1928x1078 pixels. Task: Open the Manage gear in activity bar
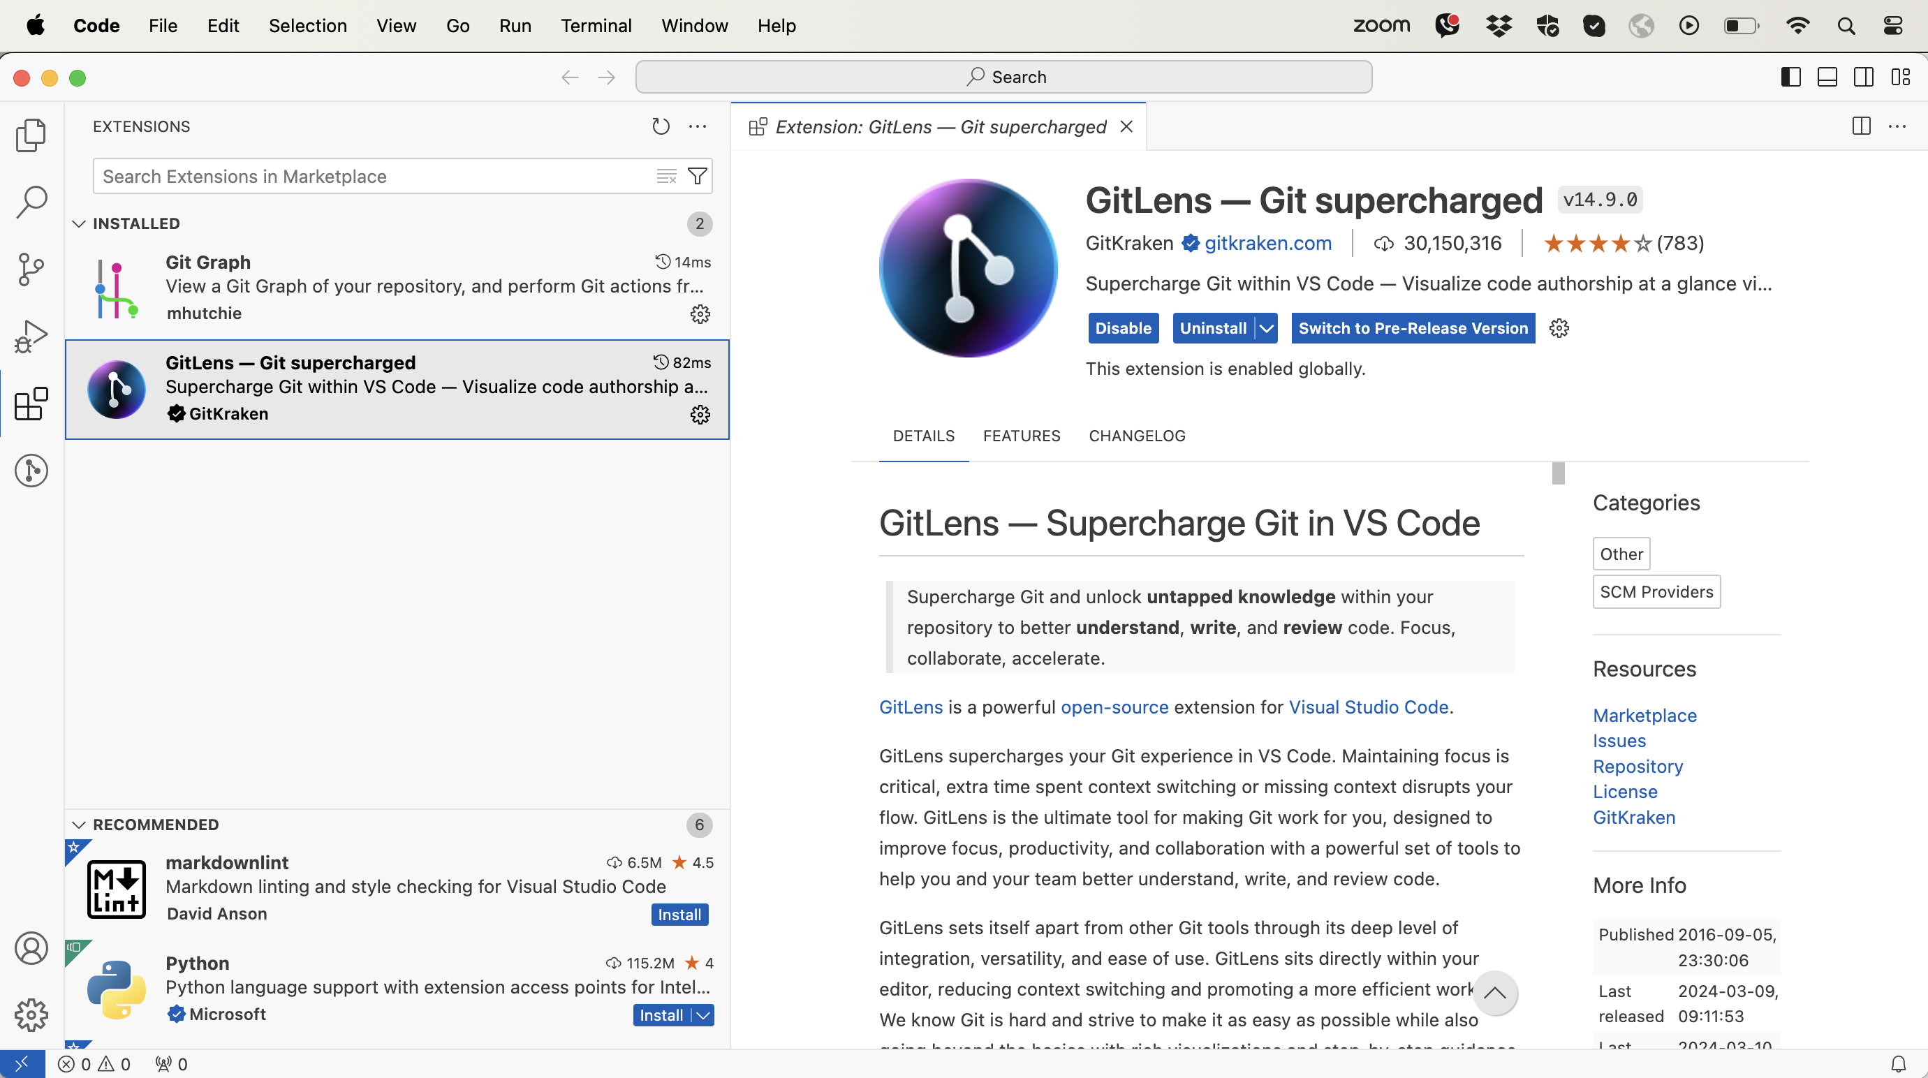tap(31, 1014)
